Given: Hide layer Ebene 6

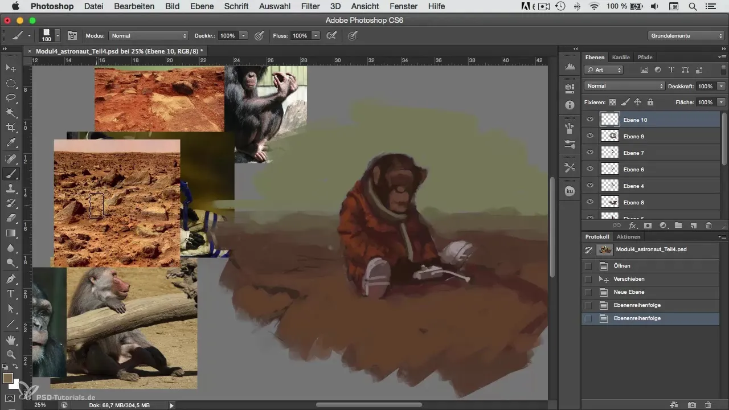Looking at the screenshot, I should (x=590, y=169).
